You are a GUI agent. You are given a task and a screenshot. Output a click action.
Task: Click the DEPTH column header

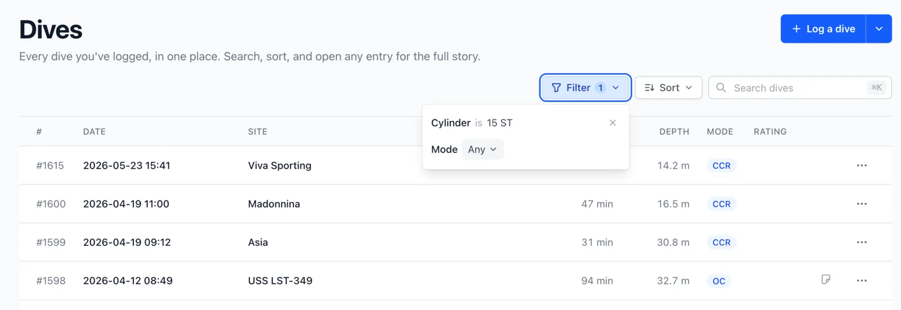[x=674, y=132]
